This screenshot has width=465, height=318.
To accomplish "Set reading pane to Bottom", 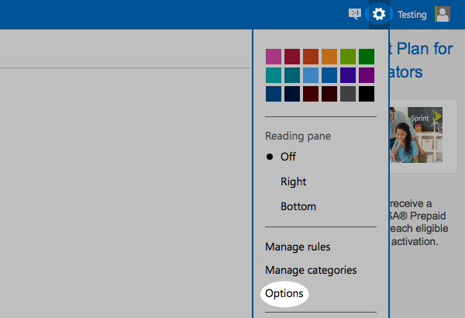I will [298, 207].
